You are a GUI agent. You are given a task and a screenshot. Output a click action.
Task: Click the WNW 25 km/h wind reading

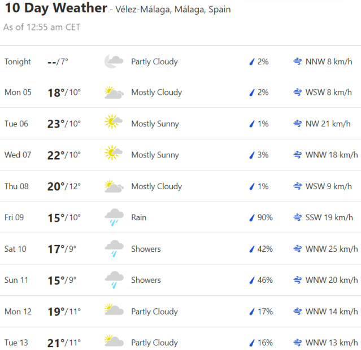pyautogui.click(x=332, y=249)
